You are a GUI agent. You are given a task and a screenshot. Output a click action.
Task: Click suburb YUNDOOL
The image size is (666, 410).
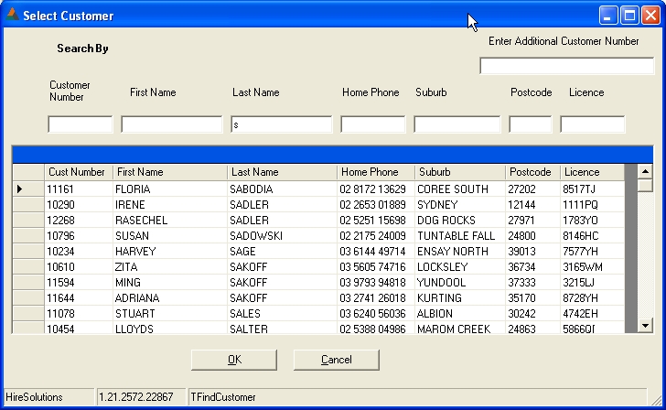click(441, 283)
